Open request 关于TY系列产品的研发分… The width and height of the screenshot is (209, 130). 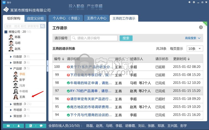click(92, 67)
